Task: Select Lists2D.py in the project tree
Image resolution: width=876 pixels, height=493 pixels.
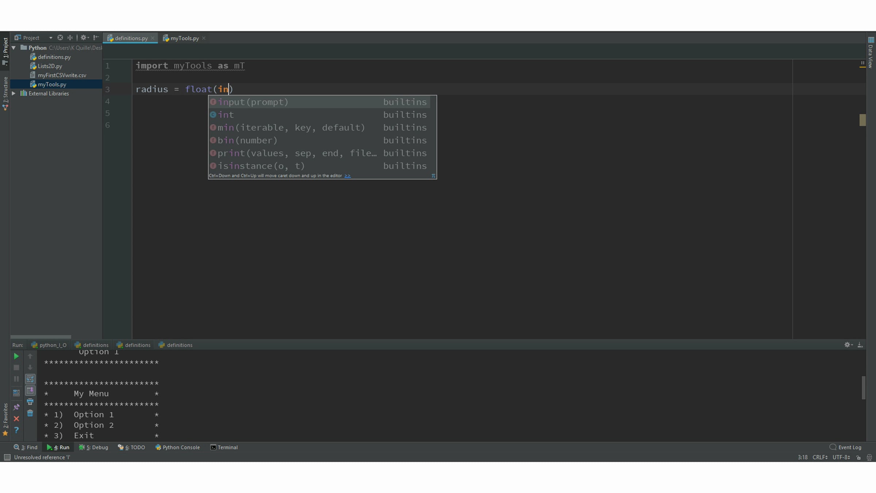Action: pos(50,66)
